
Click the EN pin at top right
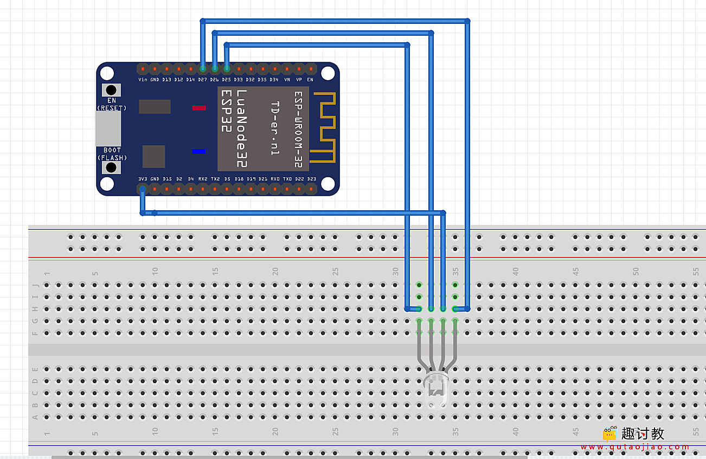tap(310, 69)
